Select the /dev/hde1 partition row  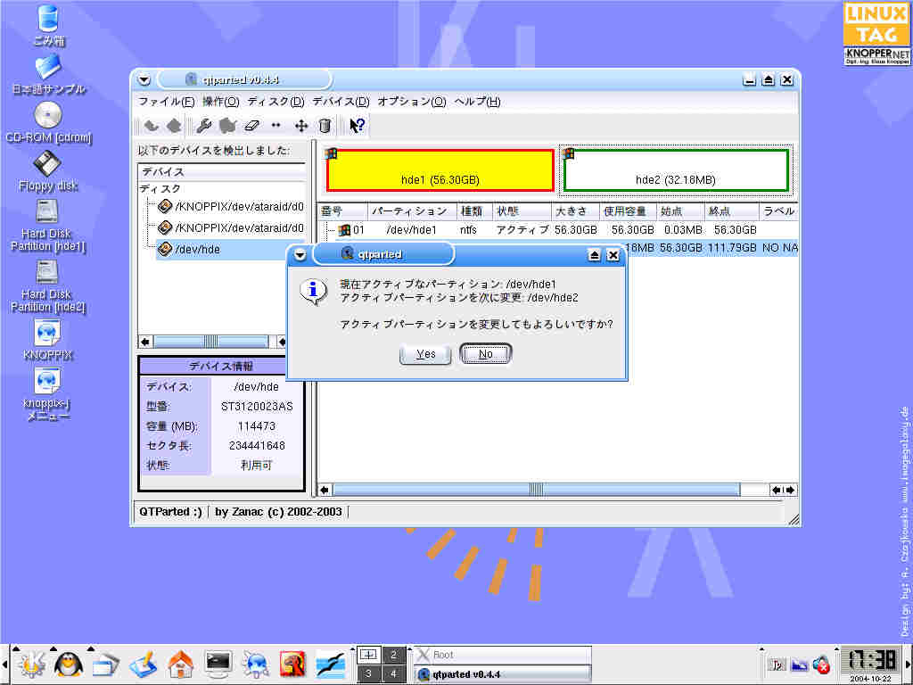(557, 230)
